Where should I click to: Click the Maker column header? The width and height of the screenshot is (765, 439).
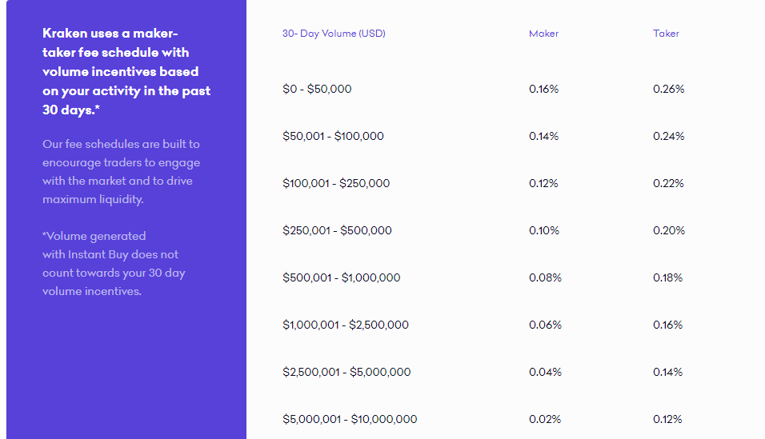tap(543, 34)
